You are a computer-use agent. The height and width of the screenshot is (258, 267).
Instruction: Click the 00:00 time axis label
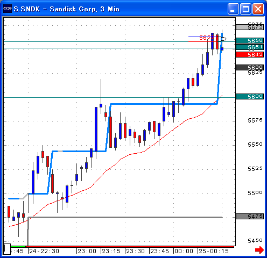[184, 251]
